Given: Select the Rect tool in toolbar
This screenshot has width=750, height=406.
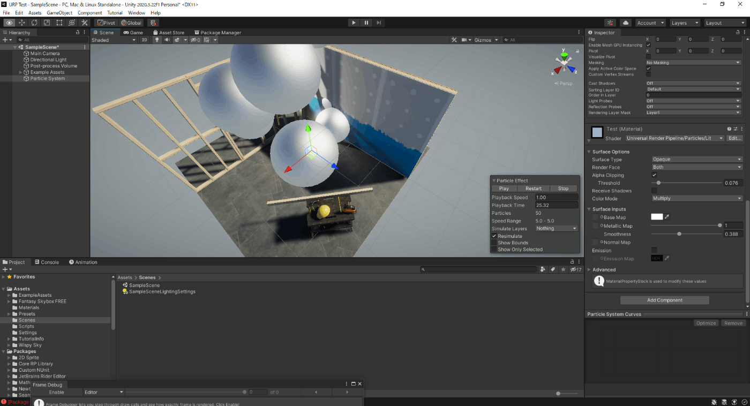Looking at the screenshot, I should click(x=59, y=23).
